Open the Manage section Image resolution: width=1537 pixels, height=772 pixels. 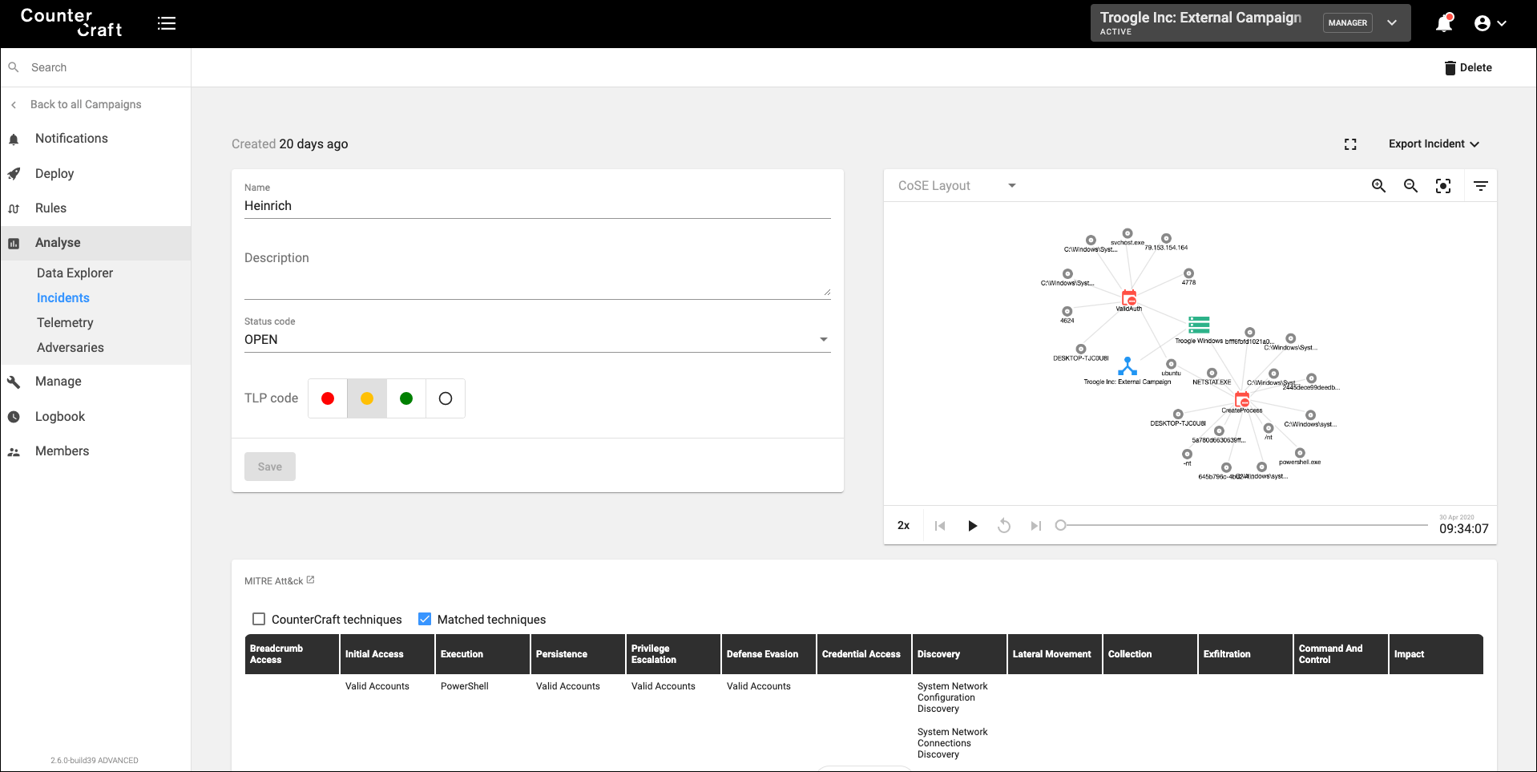point(58,382)
